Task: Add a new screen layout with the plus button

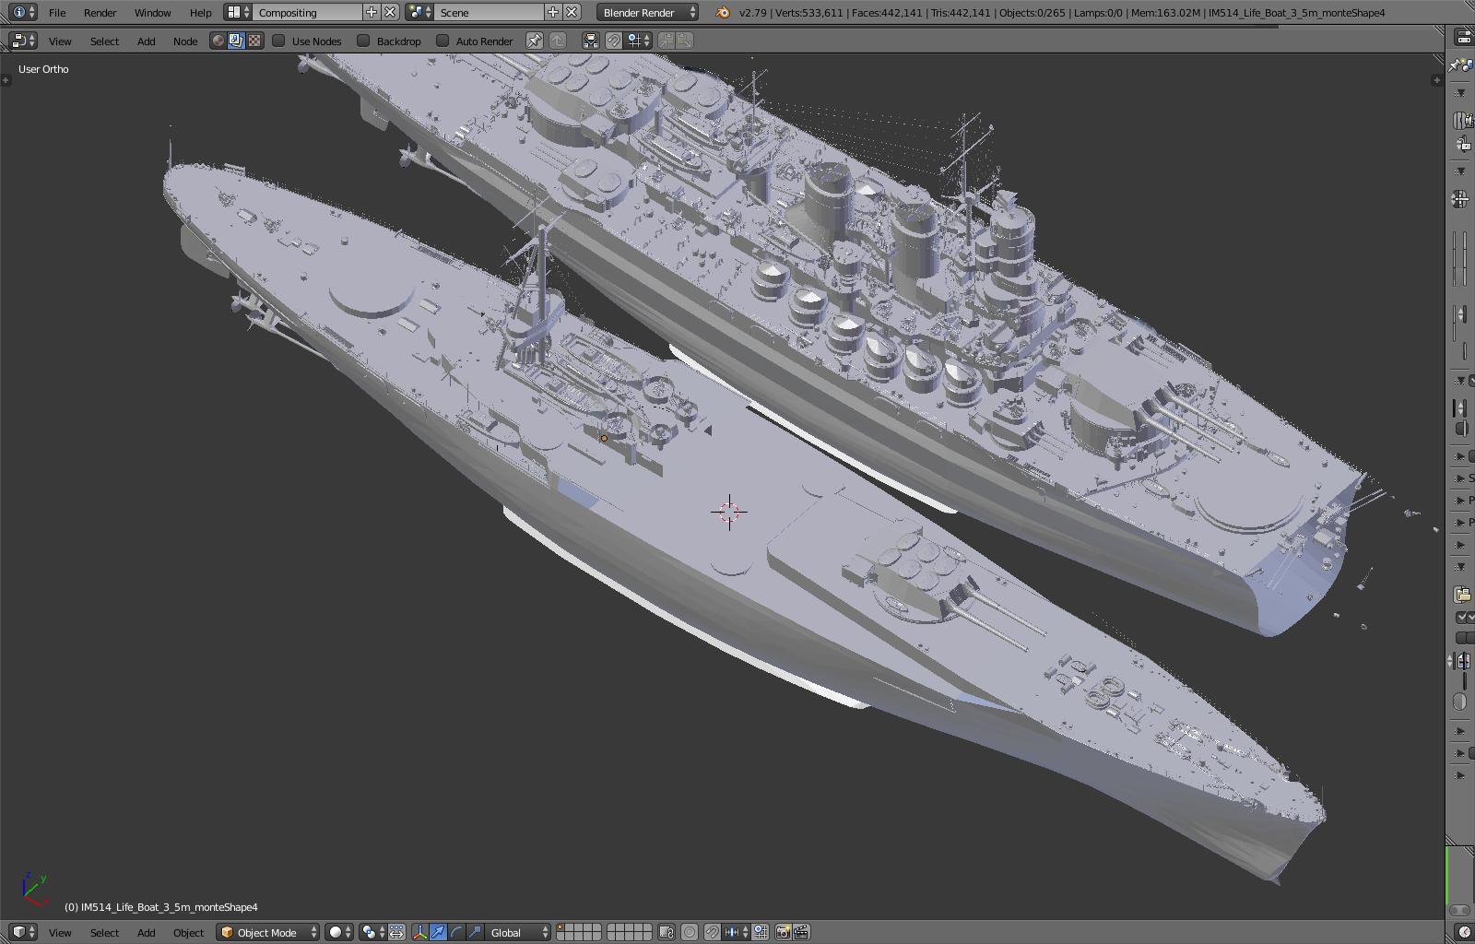Action: [x=371, y=13]
